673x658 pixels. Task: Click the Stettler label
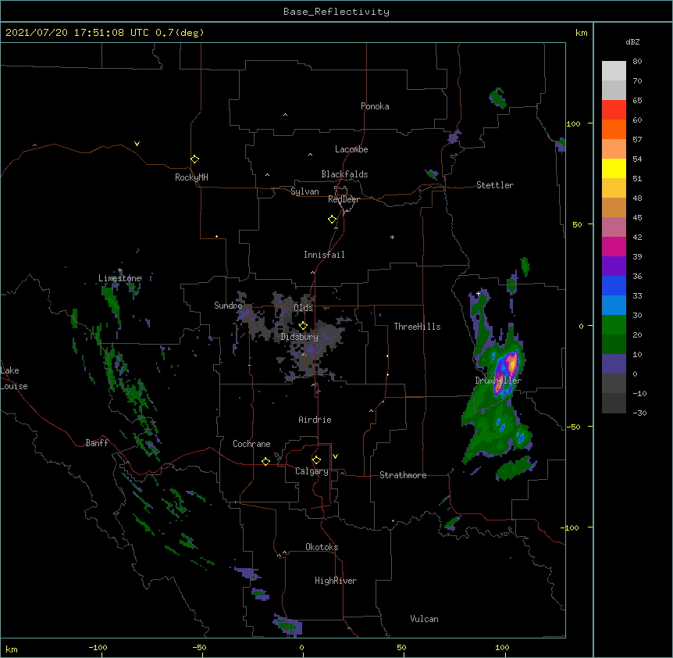(x=495, y=185)
